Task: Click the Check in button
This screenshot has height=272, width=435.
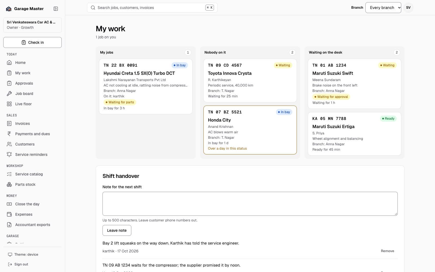Action: coord(32,42)
